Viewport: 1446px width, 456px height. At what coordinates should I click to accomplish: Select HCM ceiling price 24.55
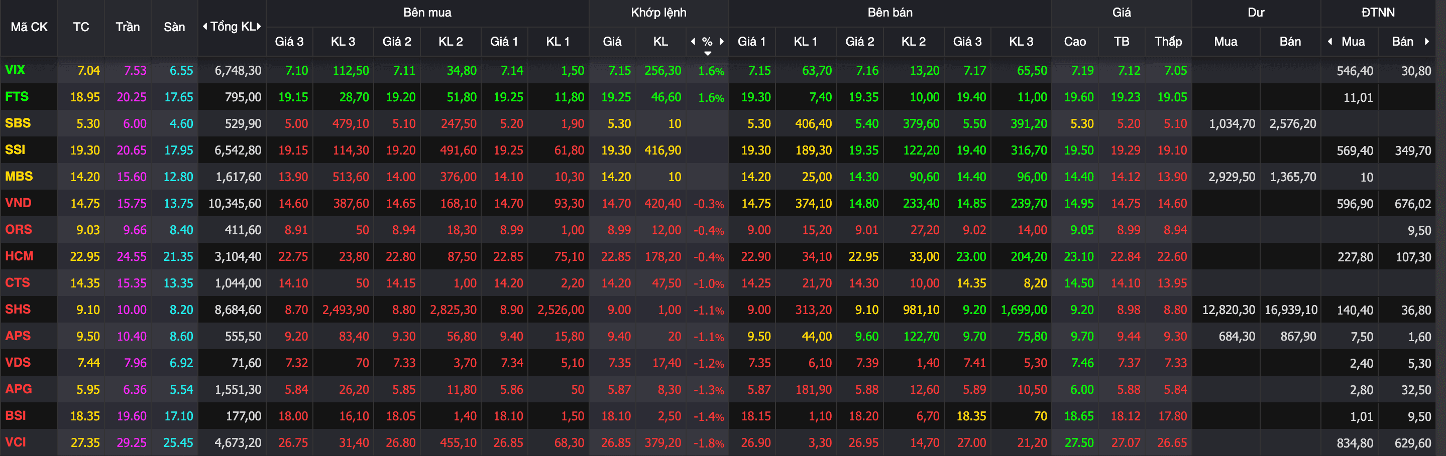point(132,256)
